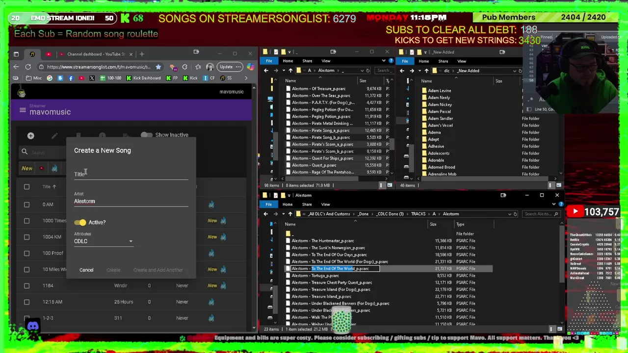
Task: Open the browser favorites list icon
Action: 198,67
